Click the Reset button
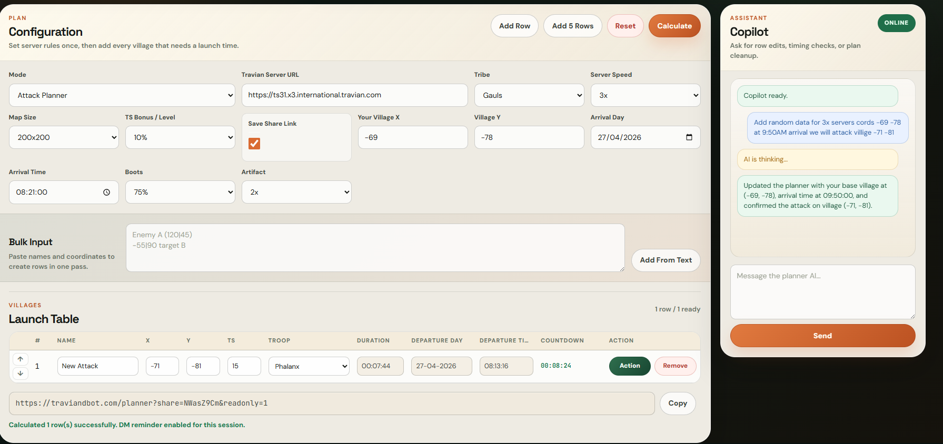 (x=626, y=26)
